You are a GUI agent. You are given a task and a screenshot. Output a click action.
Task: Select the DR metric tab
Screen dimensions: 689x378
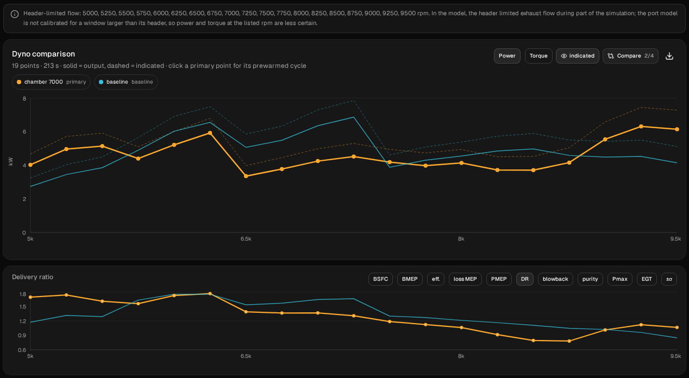pos(525,279)
